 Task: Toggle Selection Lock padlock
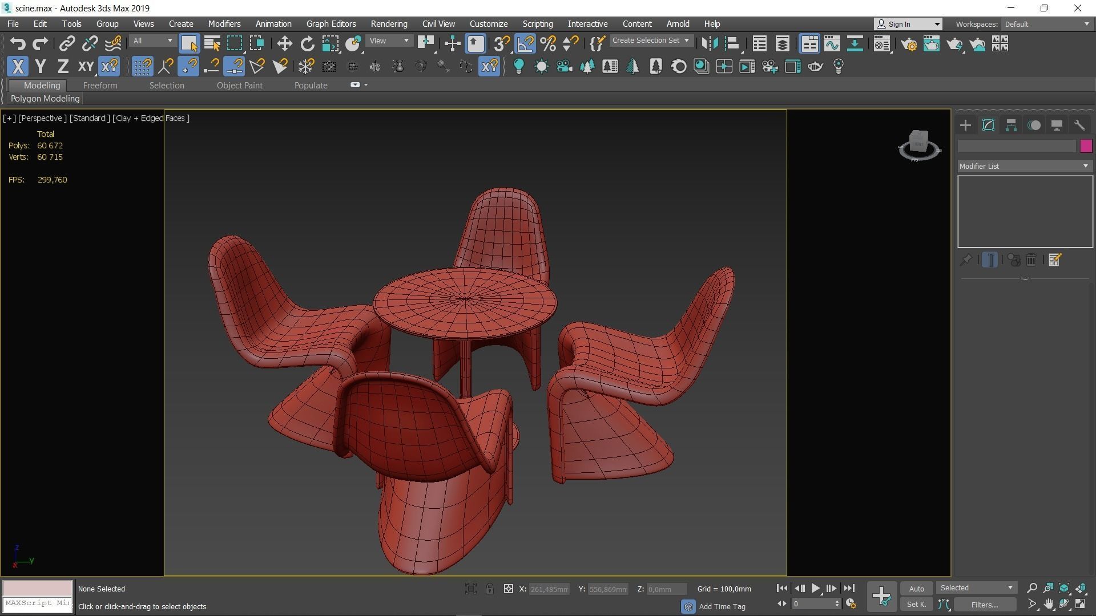490,589
